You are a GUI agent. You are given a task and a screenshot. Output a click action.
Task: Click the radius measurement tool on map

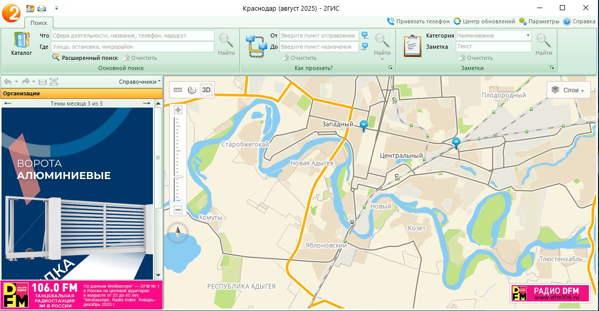click(192, 90)
